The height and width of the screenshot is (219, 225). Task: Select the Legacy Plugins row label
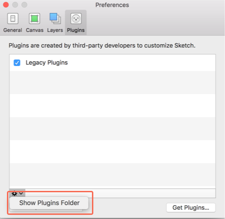pos(47,63)
